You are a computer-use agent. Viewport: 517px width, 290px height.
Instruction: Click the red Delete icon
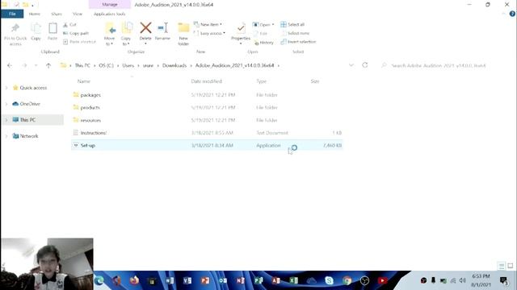(x=145, y=28)
